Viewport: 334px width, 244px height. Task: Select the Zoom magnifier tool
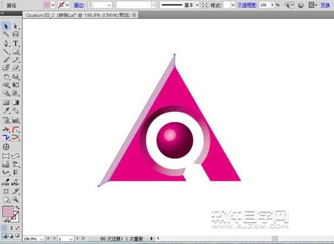pyautogui.click(x=16, y=200)
